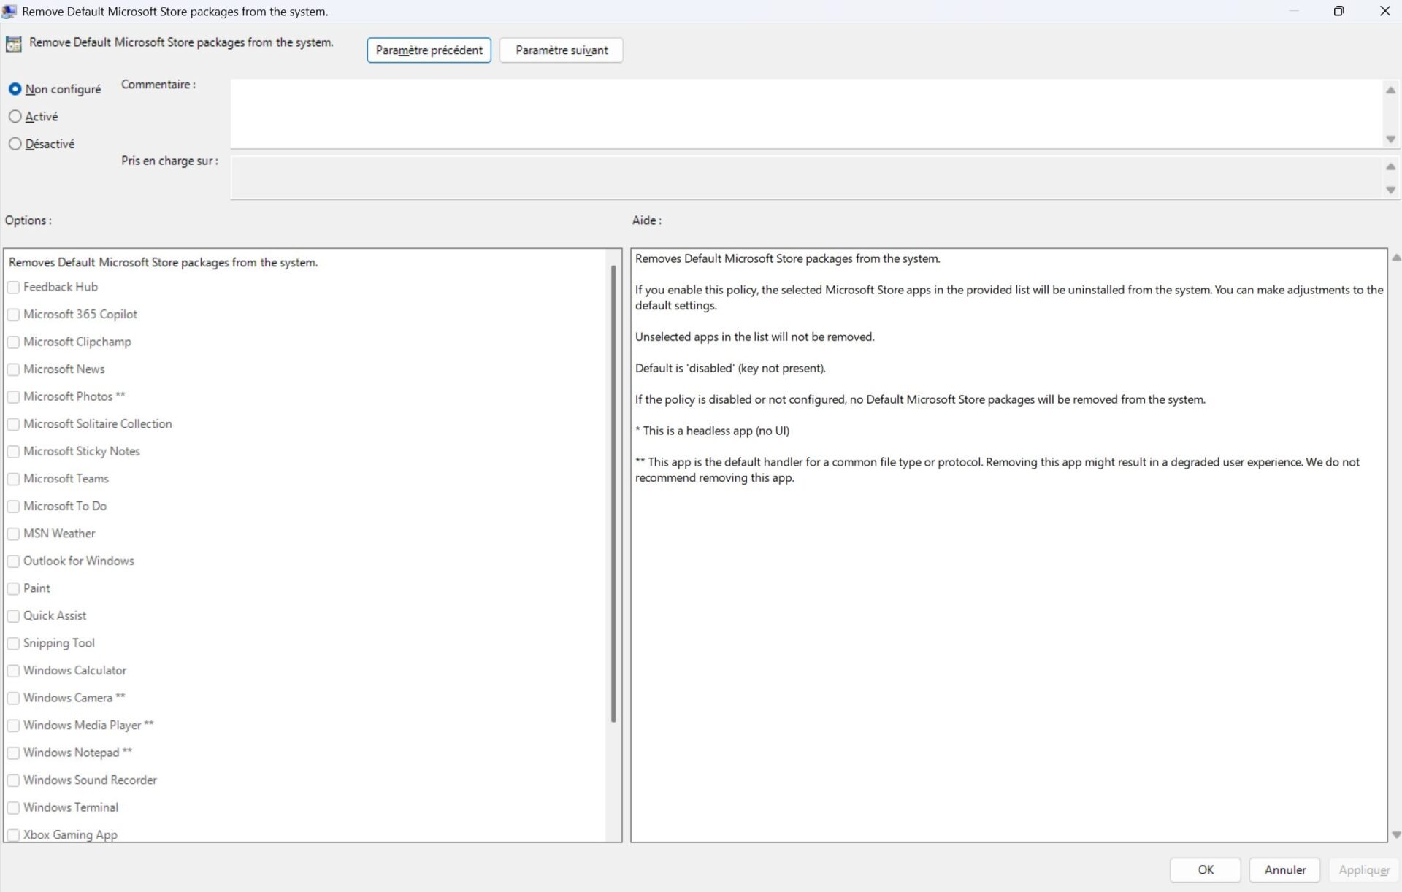Click the window title bar app icon

[9, 11]
